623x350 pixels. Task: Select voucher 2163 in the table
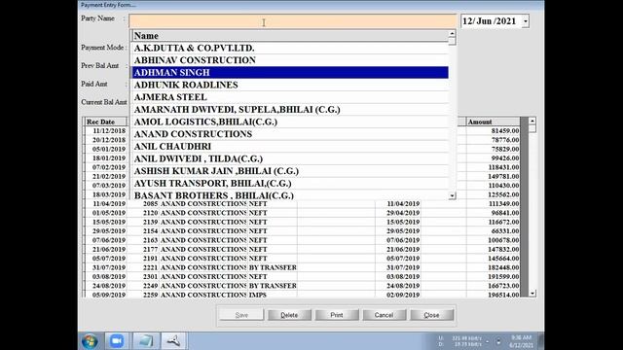[x=143, y=240]
